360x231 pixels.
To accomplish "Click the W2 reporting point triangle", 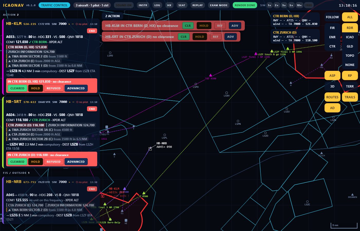I will [x=331, y=55].
